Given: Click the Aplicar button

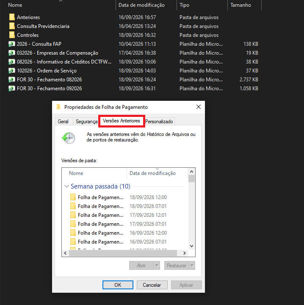Looking at the screenshot, I should (186, 285).
